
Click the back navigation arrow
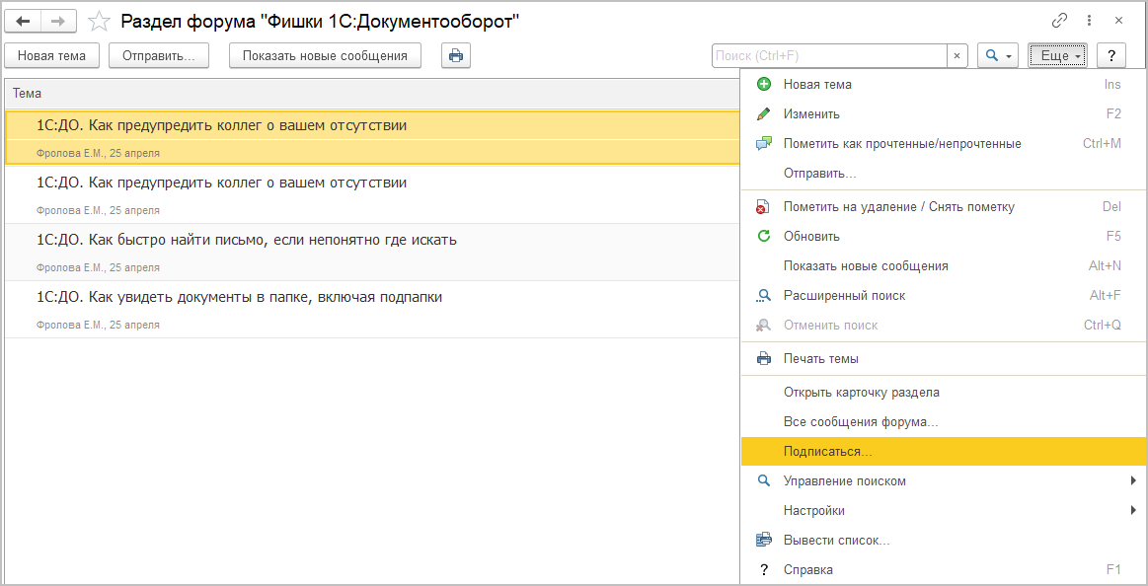click(x=24, y=21)
